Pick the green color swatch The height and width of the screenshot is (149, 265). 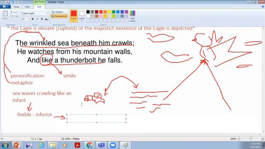(113, 12)
